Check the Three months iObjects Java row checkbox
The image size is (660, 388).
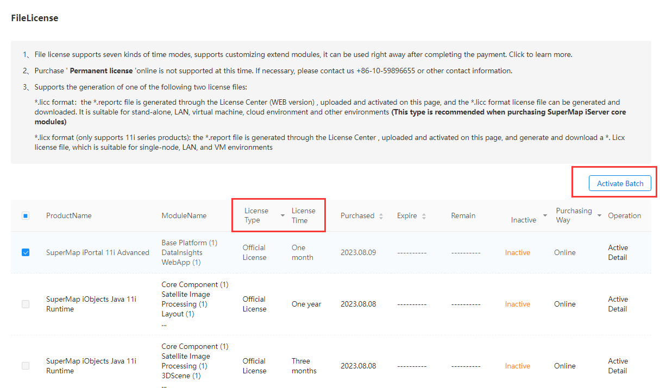[x=26, y=366]
